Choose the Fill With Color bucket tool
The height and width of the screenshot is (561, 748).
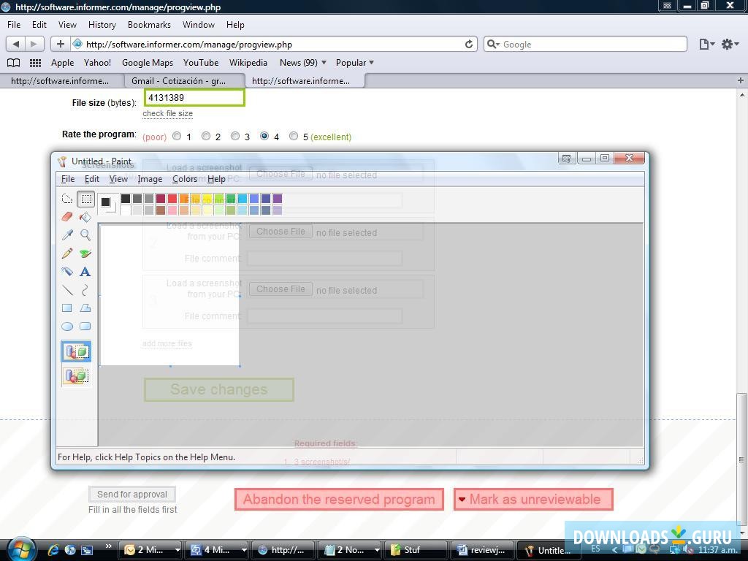85,217
